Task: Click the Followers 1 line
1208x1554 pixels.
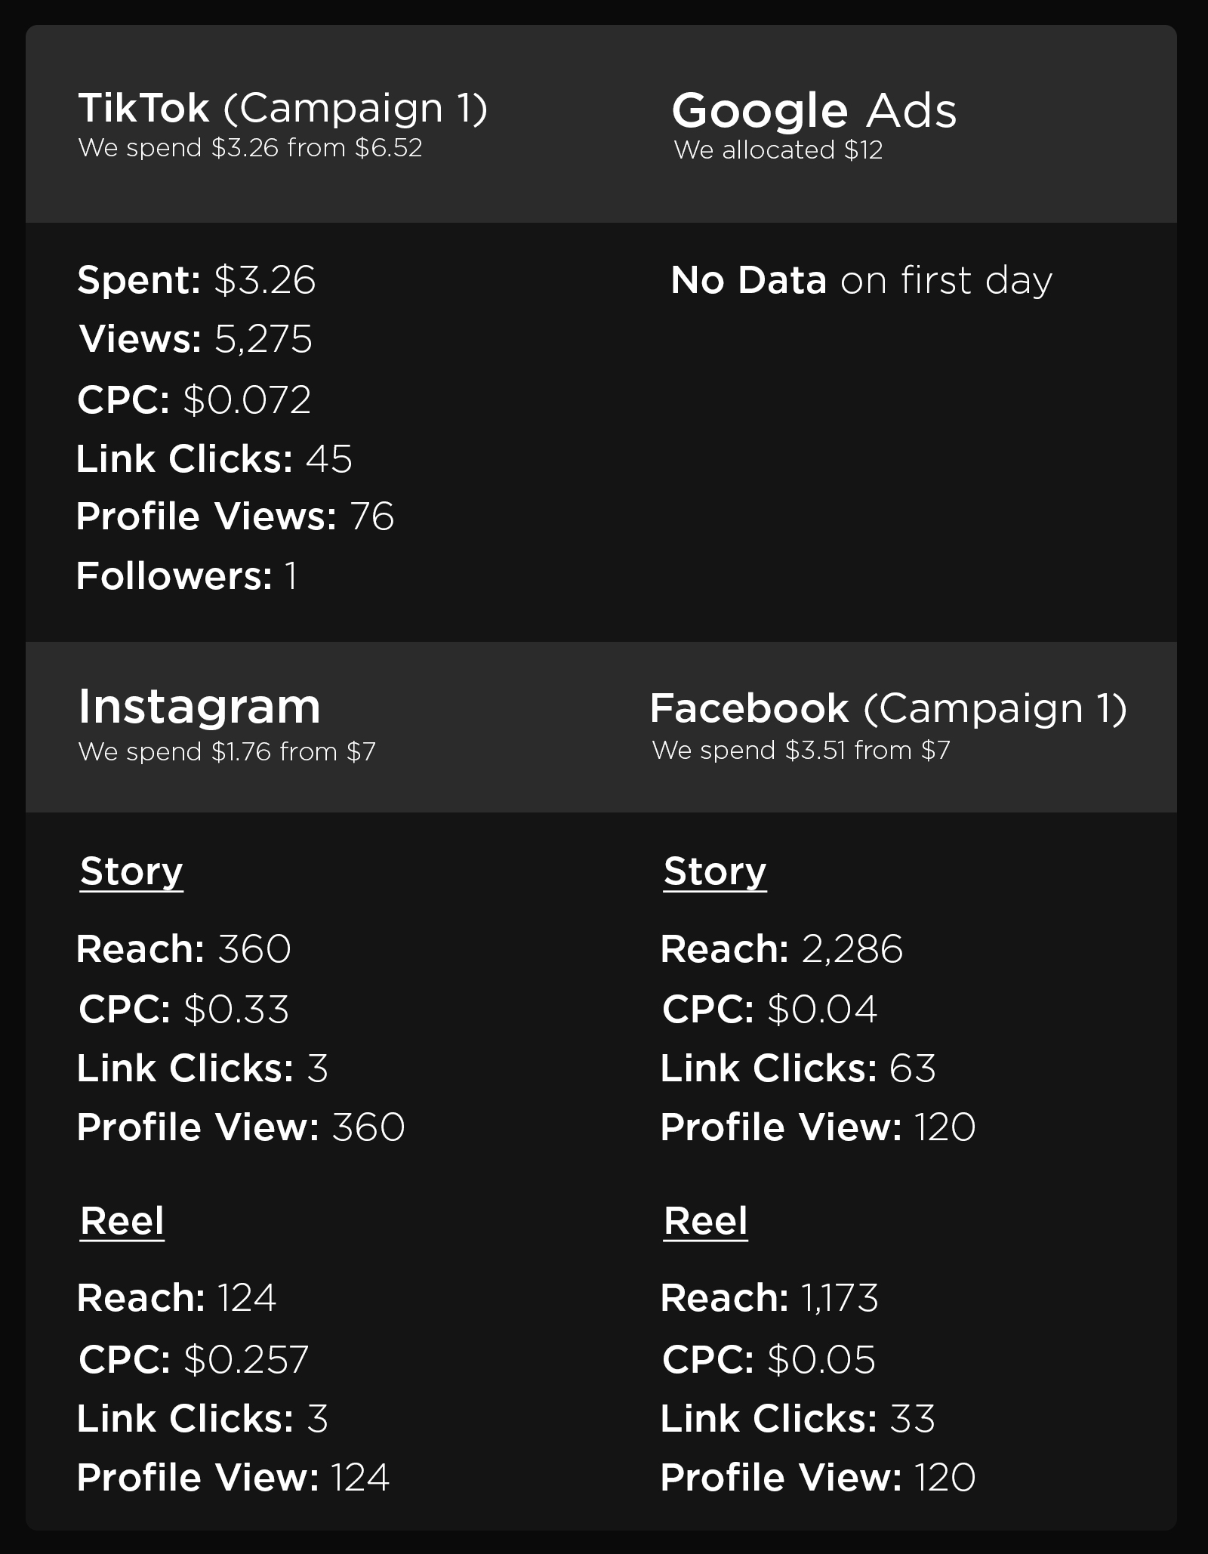Action: 186,576
